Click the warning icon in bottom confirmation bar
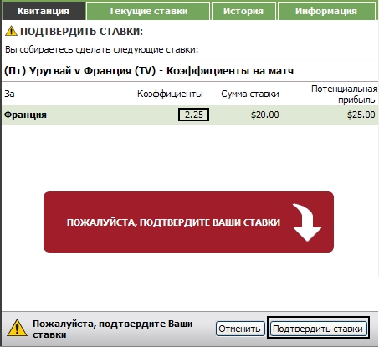 (17, 328)
